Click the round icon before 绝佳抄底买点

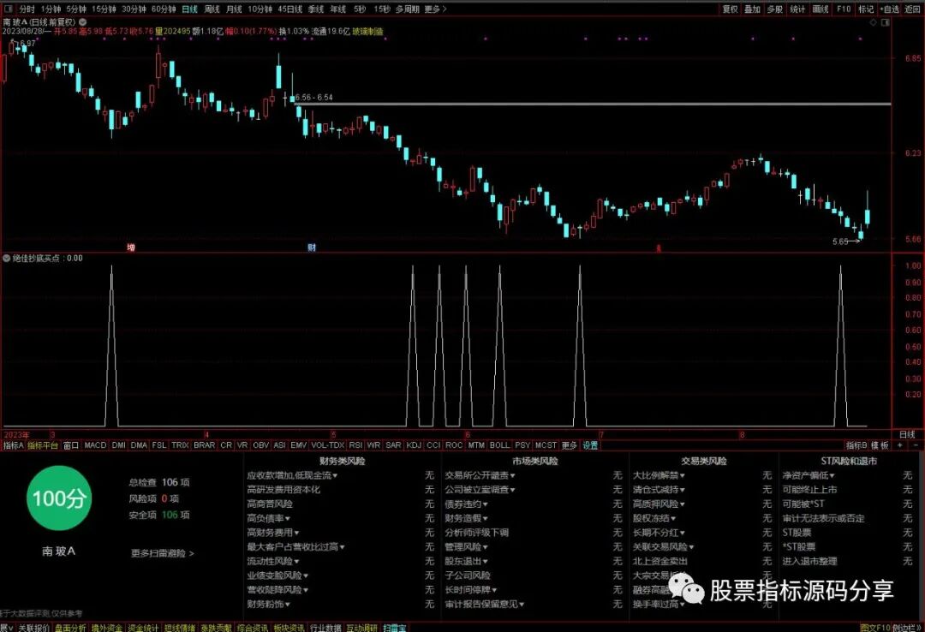(7, 259)
